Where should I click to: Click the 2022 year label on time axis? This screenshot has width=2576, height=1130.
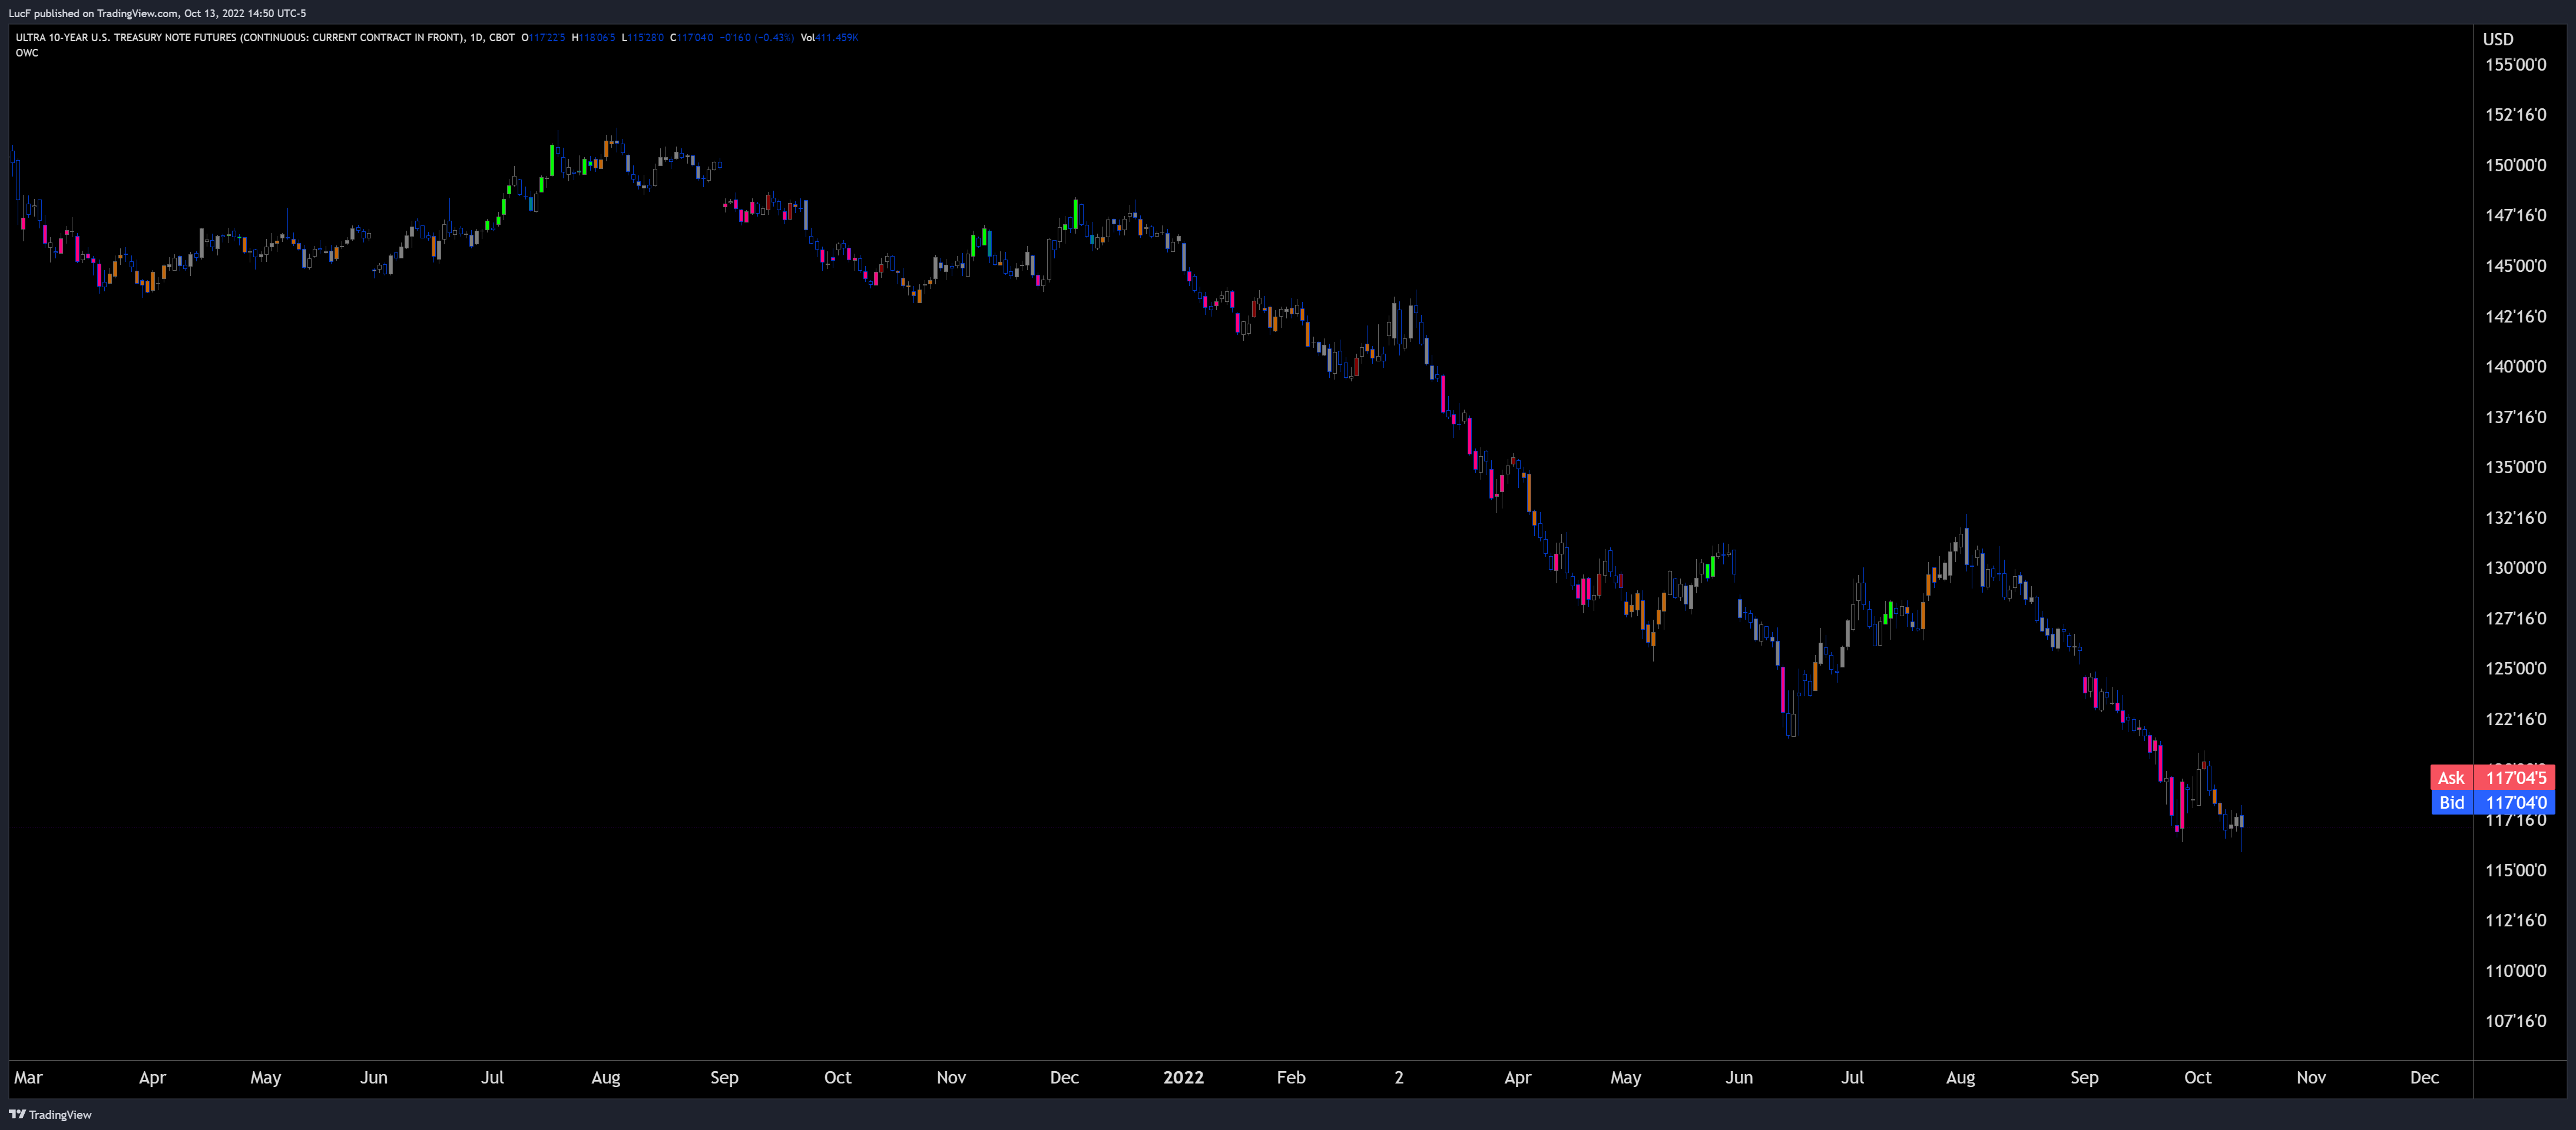click(x=1184, y=1078)
